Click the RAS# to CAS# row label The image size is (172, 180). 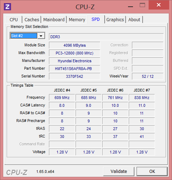(x=32, y=113)
